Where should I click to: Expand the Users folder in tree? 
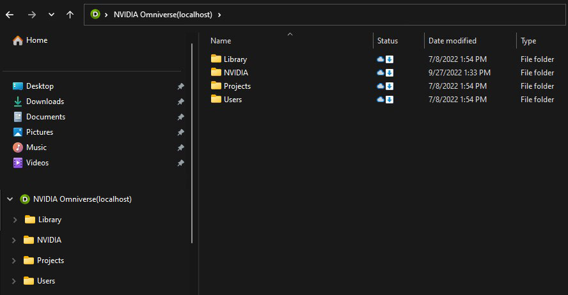tap(14, 281)
